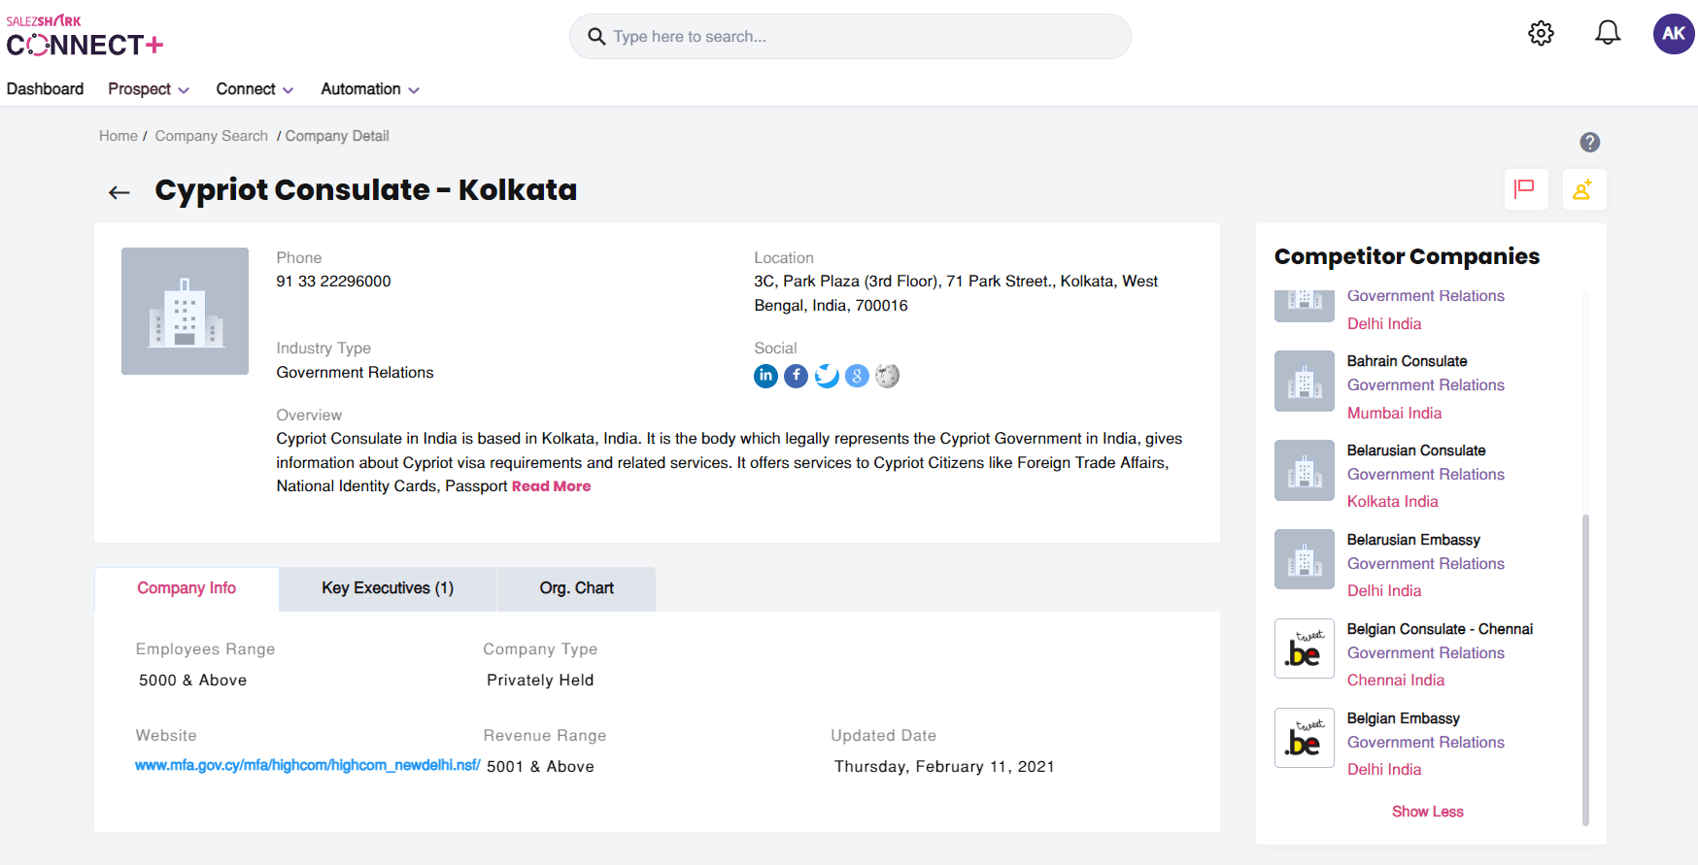Click the phone number 91 33 22296000
The image size is (1698, 865).
333,282
